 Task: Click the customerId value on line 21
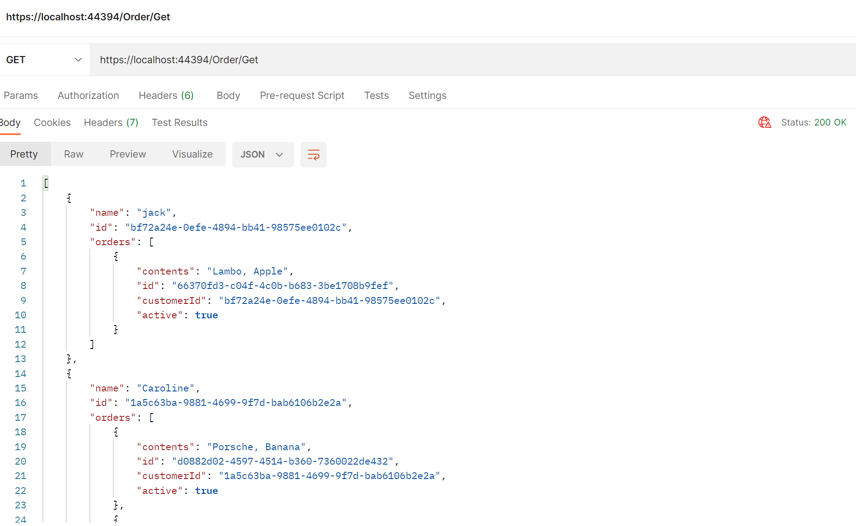[x=329, y=476]
